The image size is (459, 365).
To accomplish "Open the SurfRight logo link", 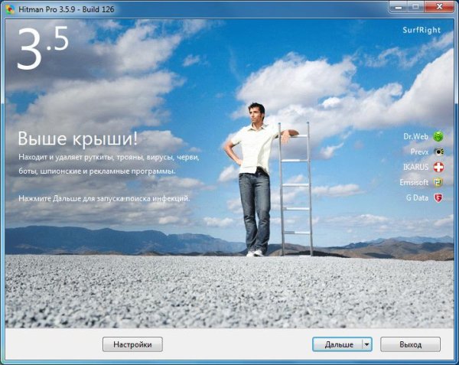I will pos(422,30).
